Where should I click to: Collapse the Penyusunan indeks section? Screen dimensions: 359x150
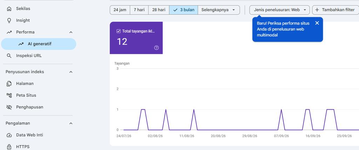point(71,72)
